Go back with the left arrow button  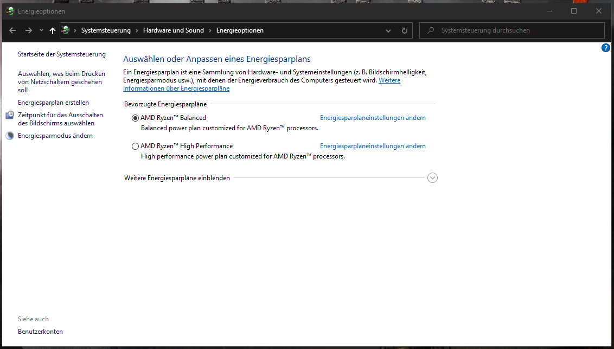point(12,30)
